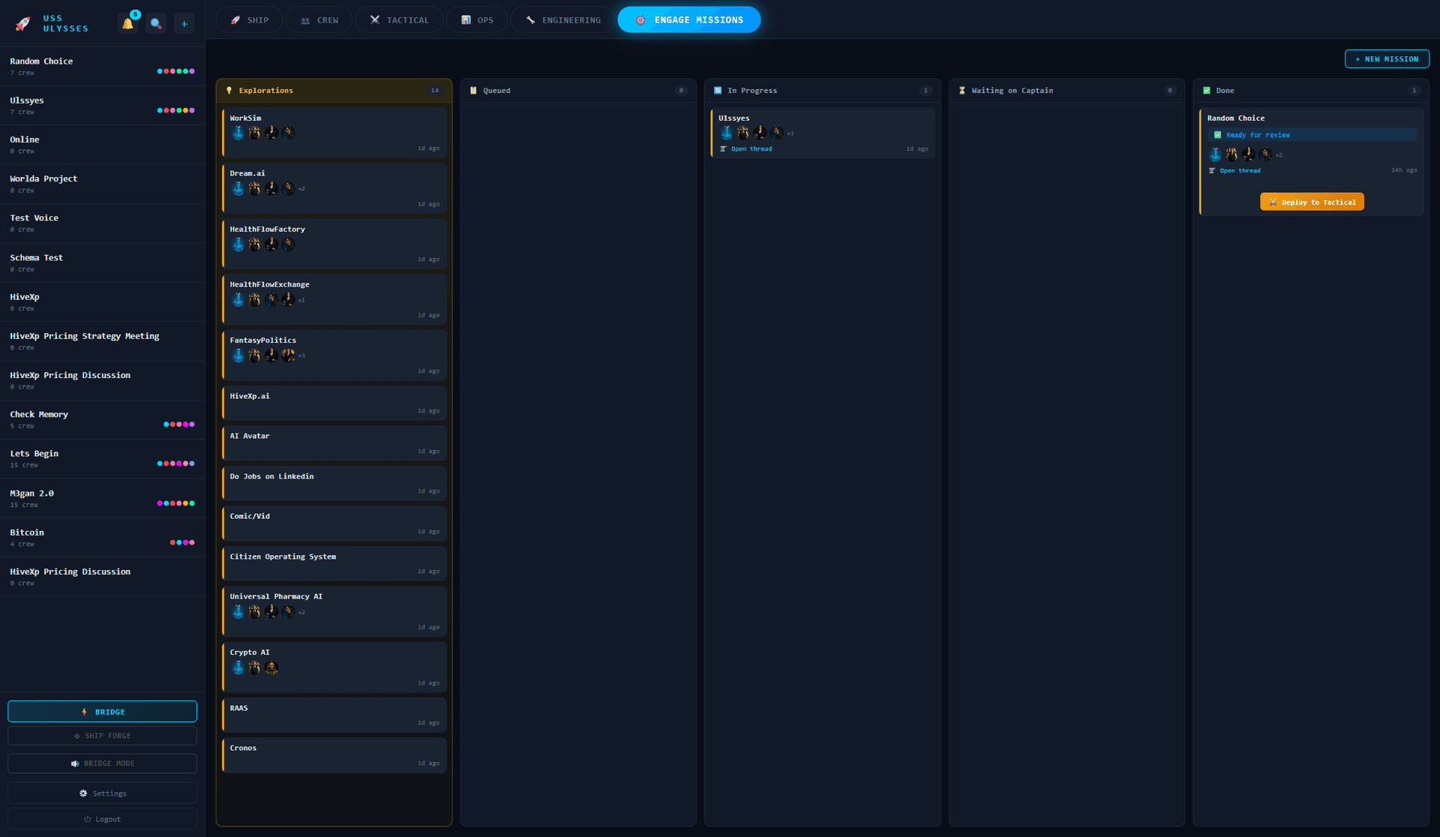This screenshot has height=837, width=1440.
Task: Open the OPS tab in the top bar
Action: coord(477,19)
